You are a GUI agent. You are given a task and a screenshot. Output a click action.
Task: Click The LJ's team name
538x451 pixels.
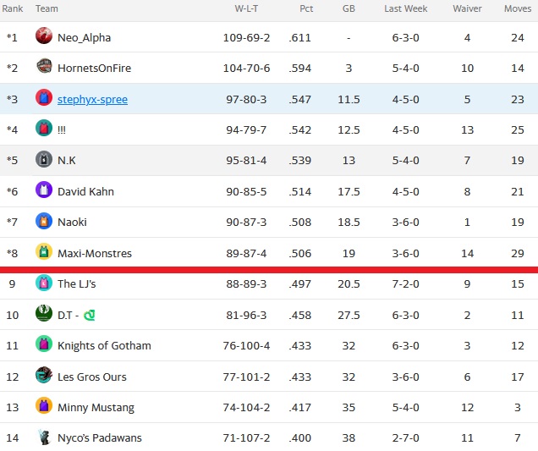[x=77, y=283]
